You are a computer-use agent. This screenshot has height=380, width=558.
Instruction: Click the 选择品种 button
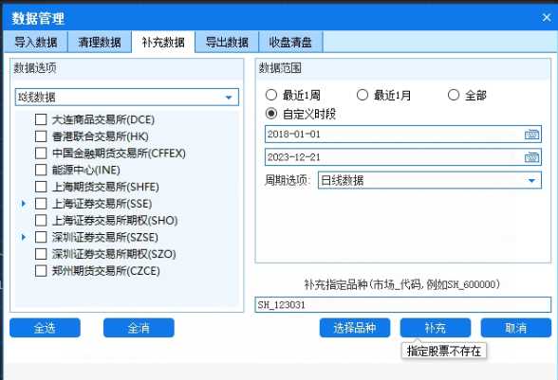pos(355,328)
